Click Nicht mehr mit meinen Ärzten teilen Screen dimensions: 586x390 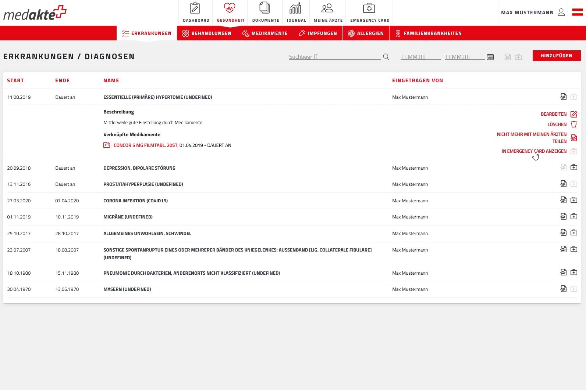[x=532, y=138]
